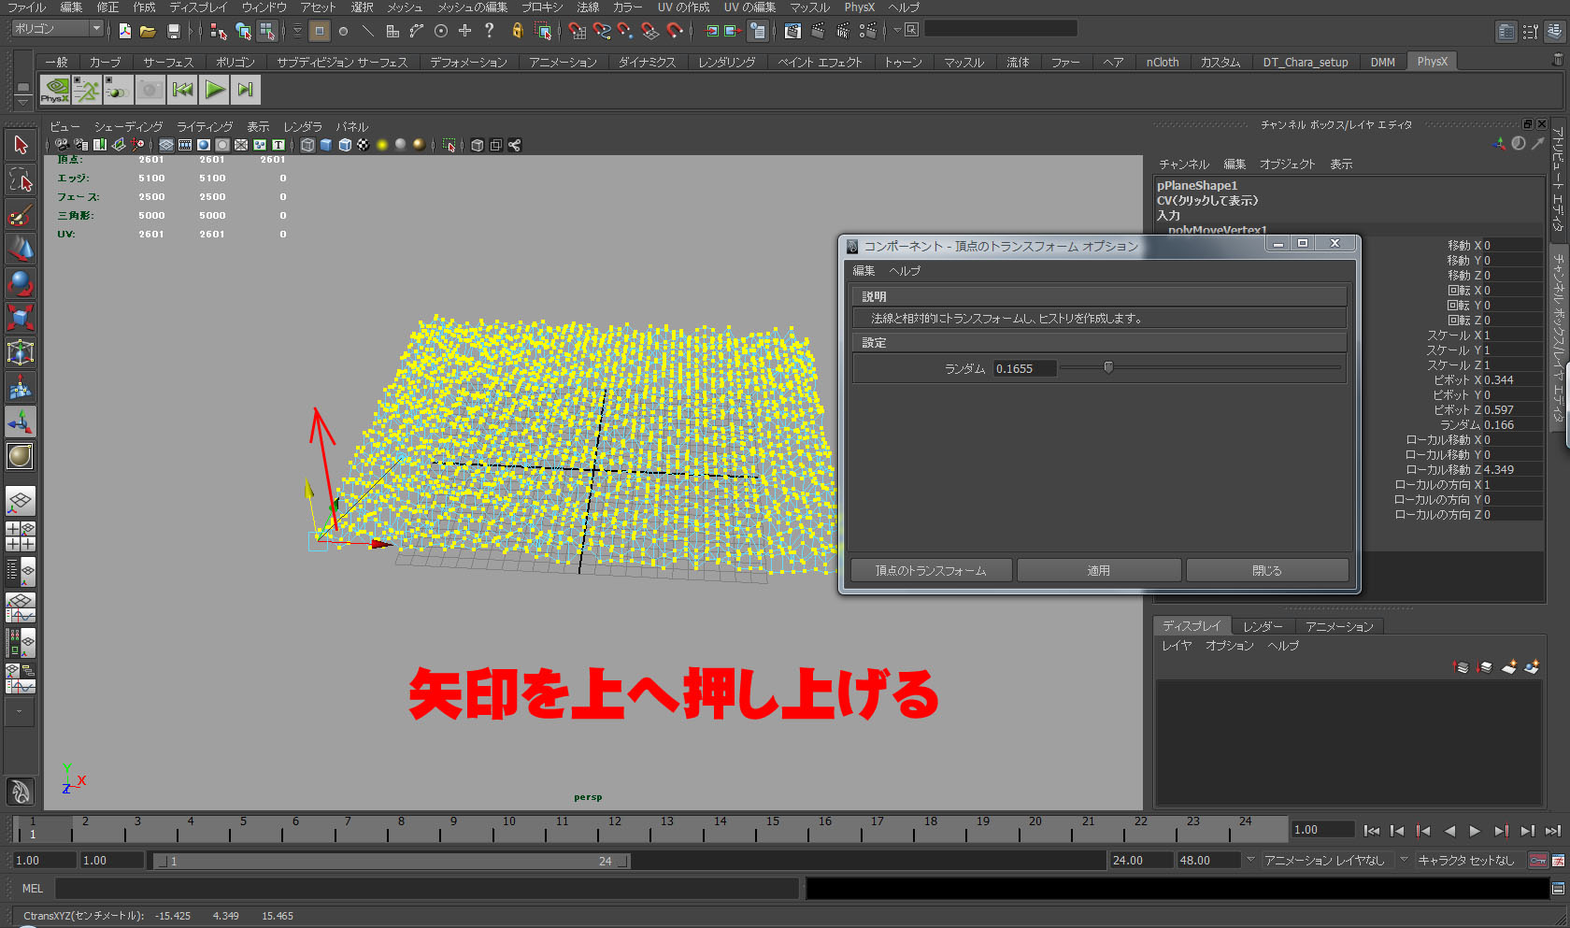Toggle the selection lock icon
Image resolution: width=1570 pixels, height=928 pixels.
517,32
